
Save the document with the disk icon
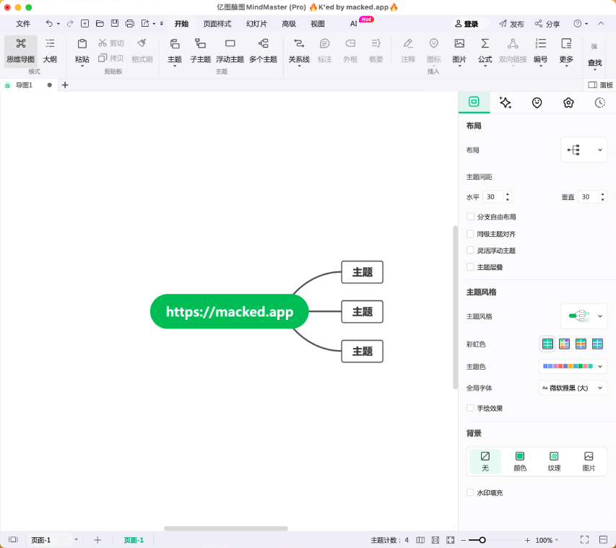pyautogui.click(x=115, y=24)
